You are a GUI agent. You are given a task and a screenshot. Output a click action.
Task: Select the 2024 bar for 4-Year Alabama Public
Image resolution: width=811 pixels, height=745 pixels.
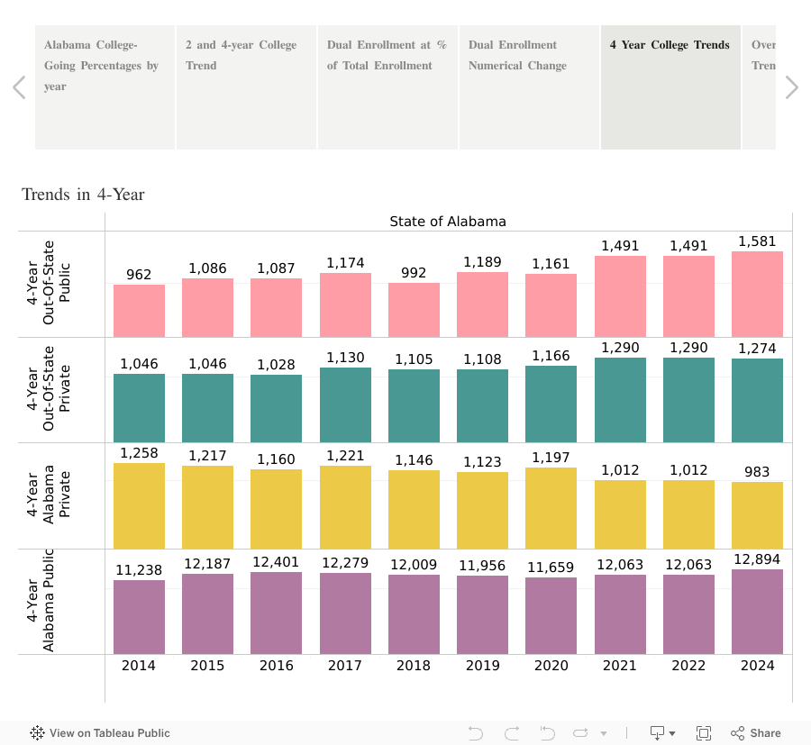pos(757,613)
